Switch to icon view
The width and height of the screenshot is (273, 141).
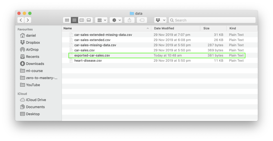[x=67, y=20]
